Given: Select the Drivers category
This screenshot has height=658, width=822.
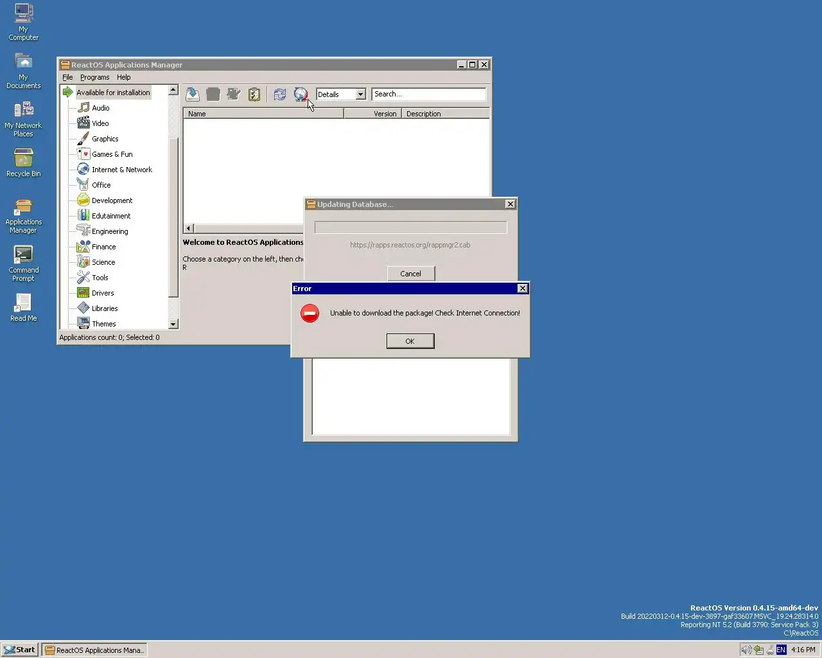Looking at the screenshot, I should 103,293.
